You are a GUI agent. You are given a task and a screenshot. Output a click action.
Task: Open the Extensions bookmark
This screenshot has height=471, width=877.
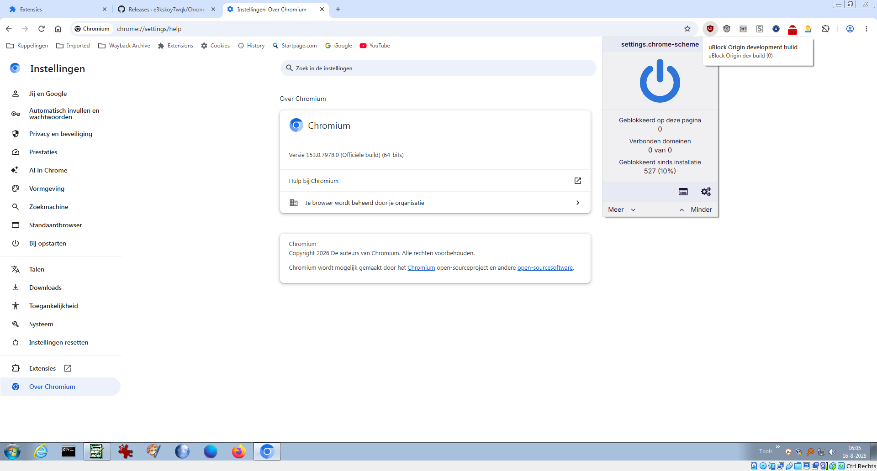[175, 46]
